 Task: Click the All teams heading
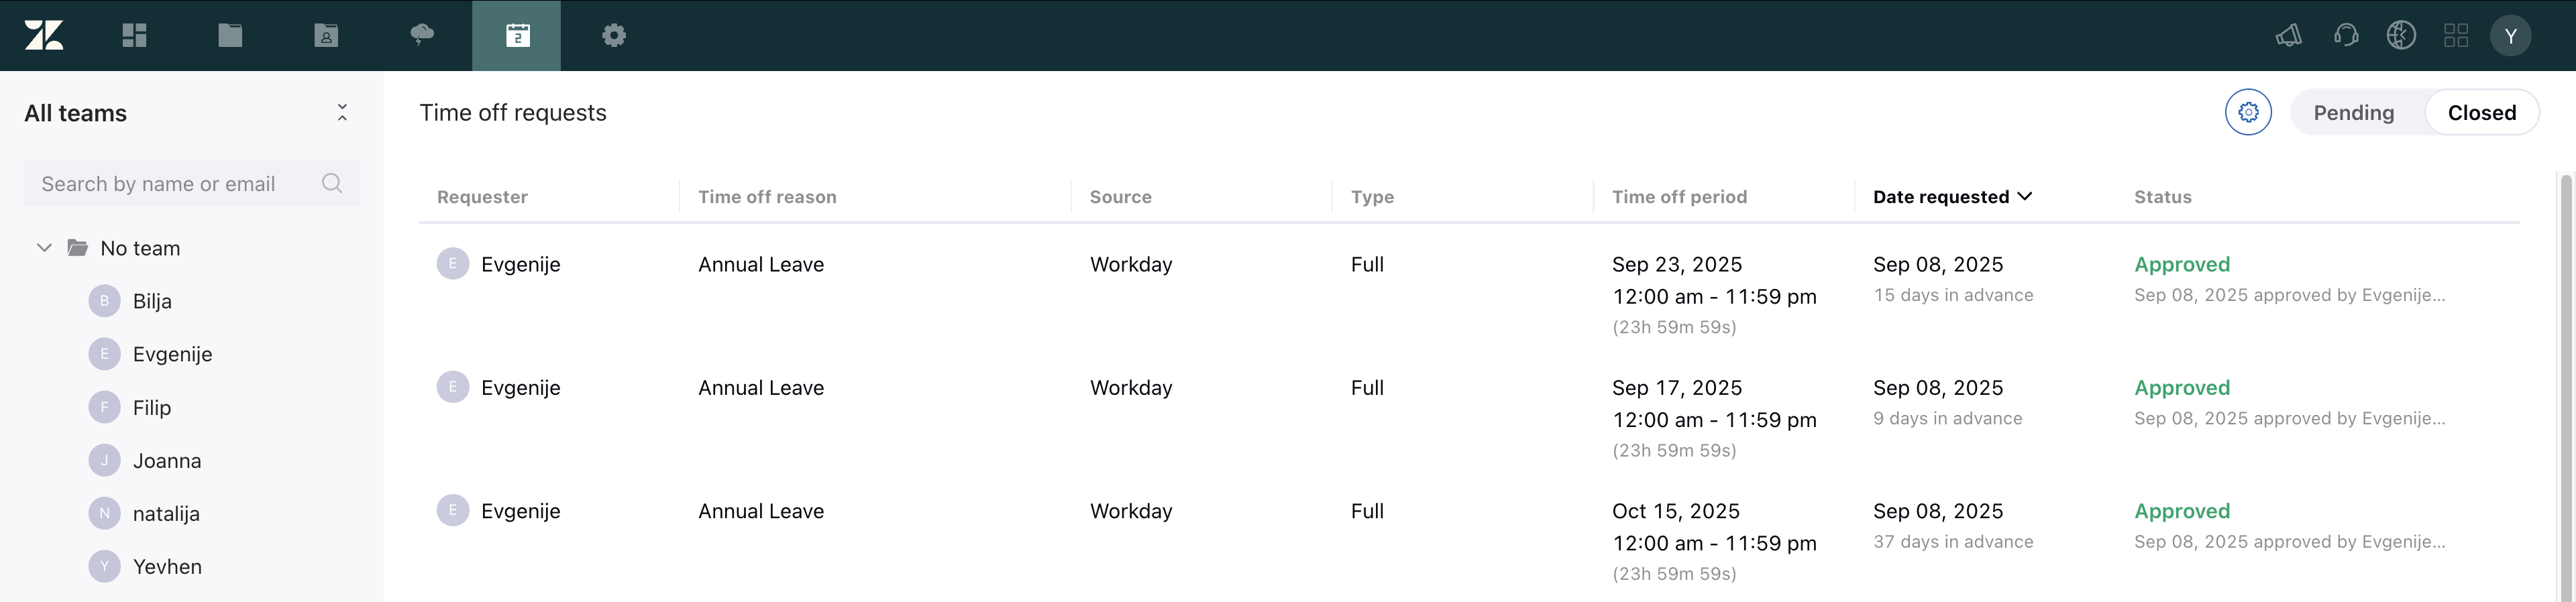(x=75, y=113)
